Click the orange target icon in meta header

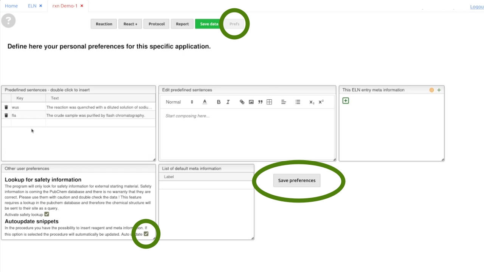coord(431,90)
